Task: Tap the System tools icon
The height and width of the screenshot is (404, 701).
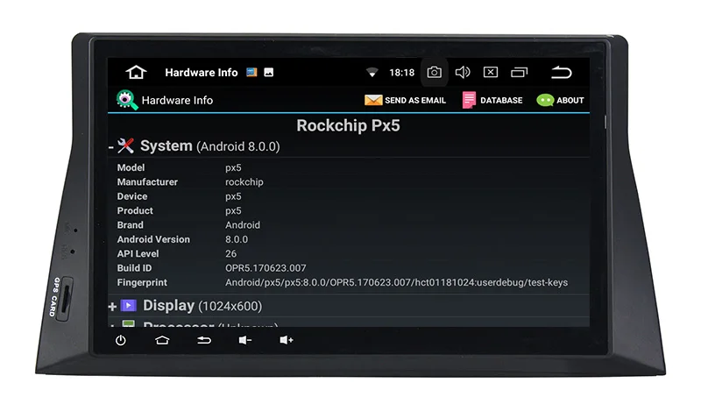Action: click(x=125, y=145)
